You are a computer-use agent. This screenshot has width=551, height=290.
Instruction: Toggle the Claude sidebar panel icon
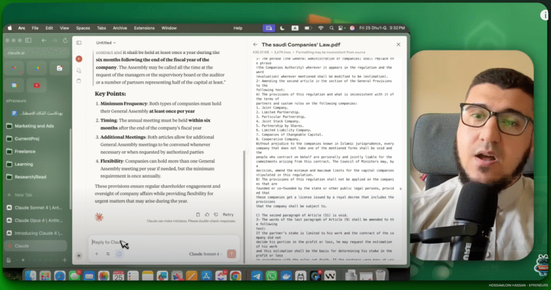pos(79,42)
